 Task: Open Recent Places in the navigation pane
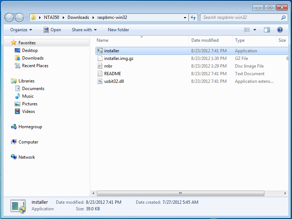point(35,66)
